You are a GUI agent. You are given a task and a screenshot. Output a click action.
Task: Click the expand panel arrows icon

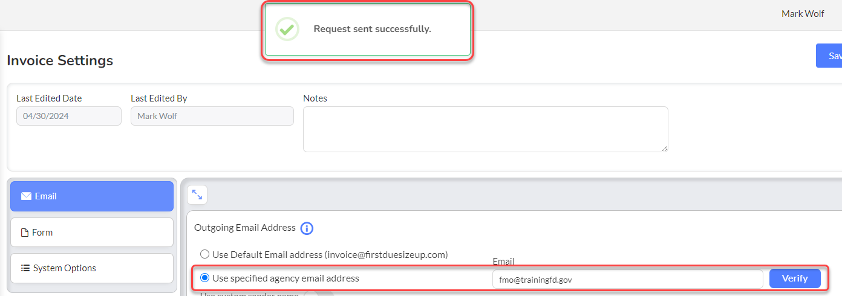197,195
